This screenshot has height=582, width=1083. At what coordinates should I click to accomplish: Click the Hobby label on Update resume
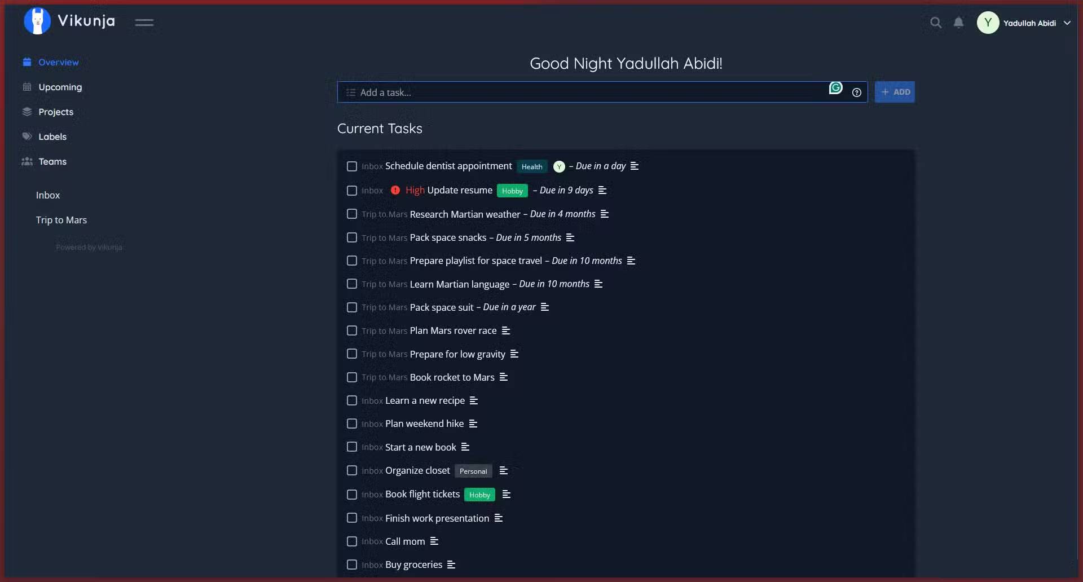pyautogui.click(x=512, y=191)
